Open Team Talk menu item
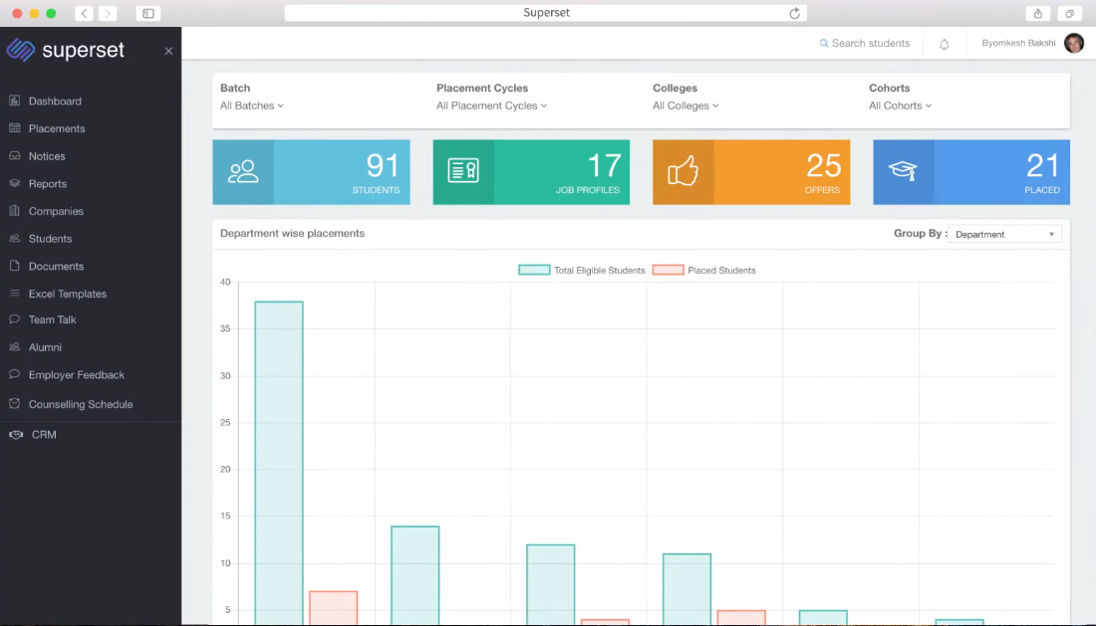The image size is (1096, 626). (53, 319)
